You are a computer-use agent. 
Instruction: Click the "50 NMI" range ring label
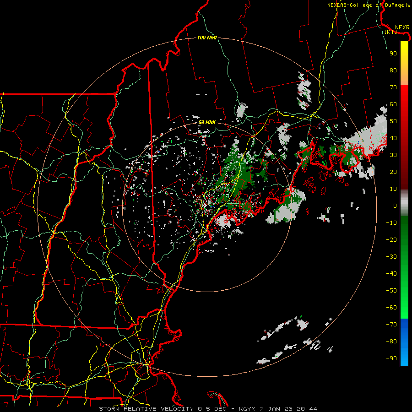coord(207,122)
